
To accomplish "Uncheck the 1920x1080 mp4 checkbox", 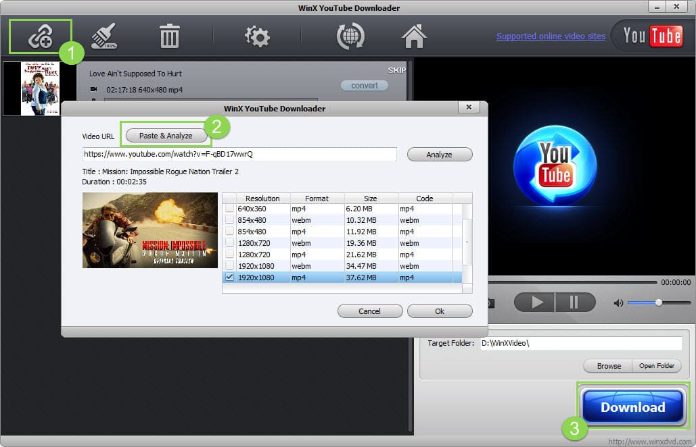I will point(229,278).
